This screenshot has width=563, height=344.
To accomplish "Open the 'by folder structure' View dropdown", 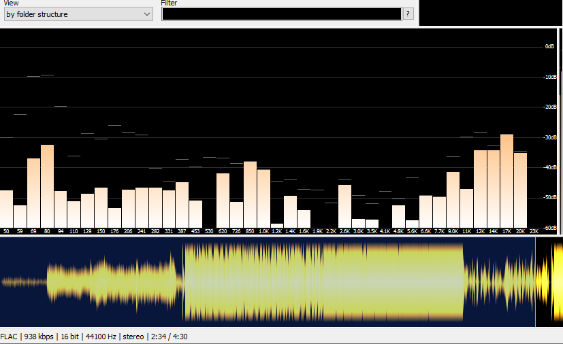I will [x=78, y=14].
